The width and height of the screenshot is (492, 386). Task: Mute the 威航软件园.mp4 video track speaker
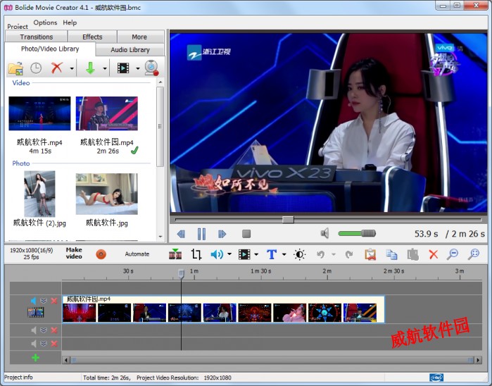coord(33,301)
